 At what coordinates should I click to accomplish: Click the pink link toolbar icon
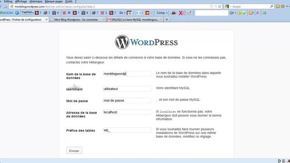pyautogui.click(x=258, y=13)
